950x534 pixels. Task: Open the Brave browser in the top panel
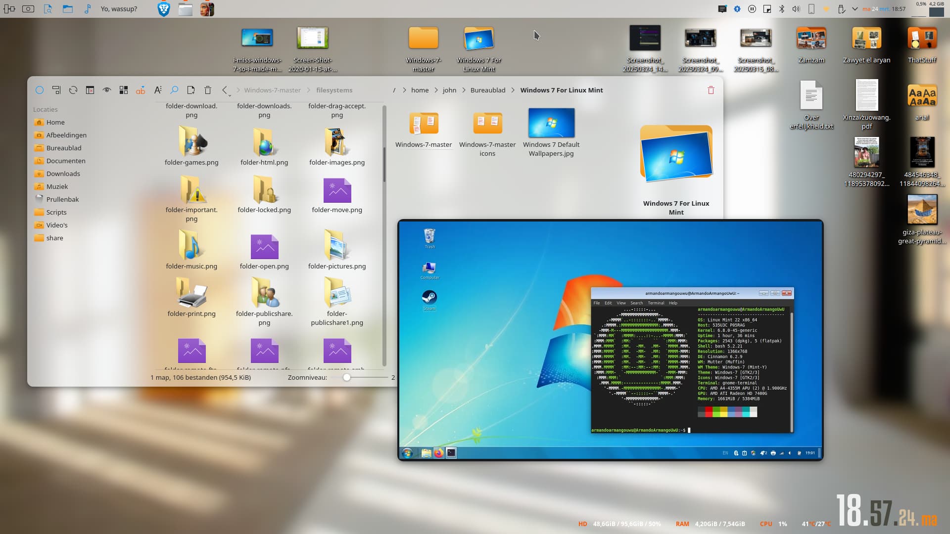pos(164,9)
